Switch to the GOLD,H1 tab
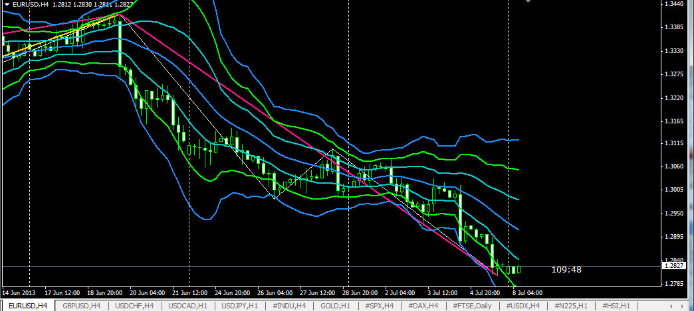This screenshot has height=311, width=694. coord(336,306)
